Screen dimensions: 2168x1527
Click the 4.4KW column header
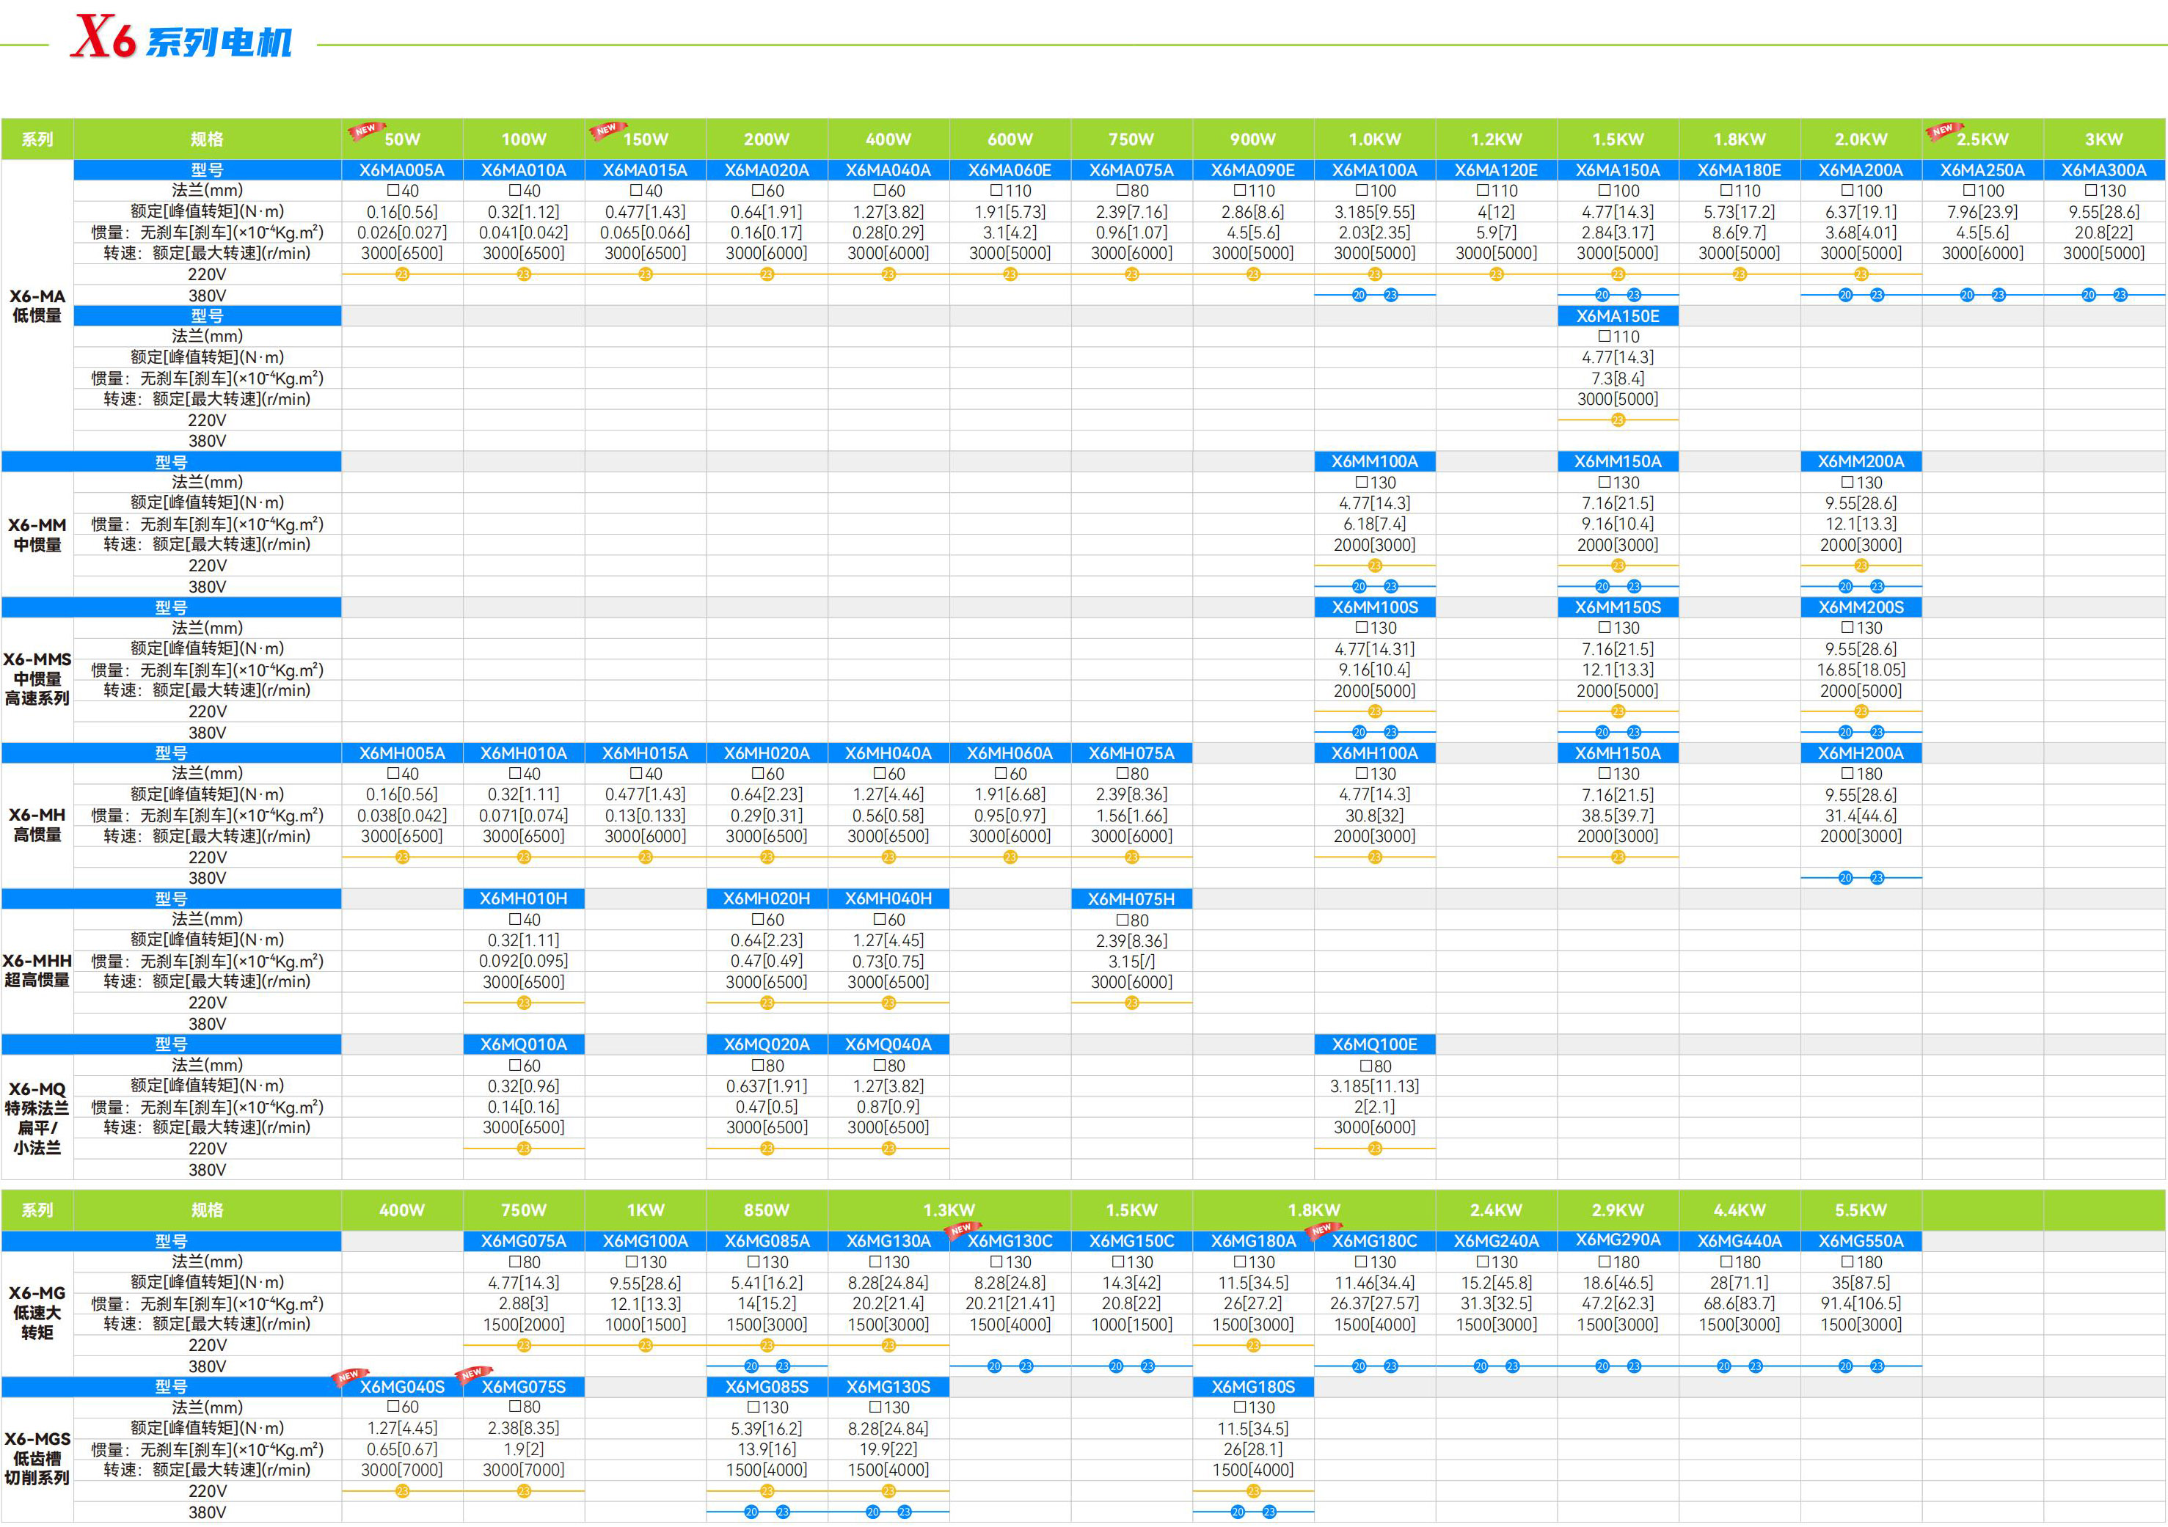tap(1738, 1210)
